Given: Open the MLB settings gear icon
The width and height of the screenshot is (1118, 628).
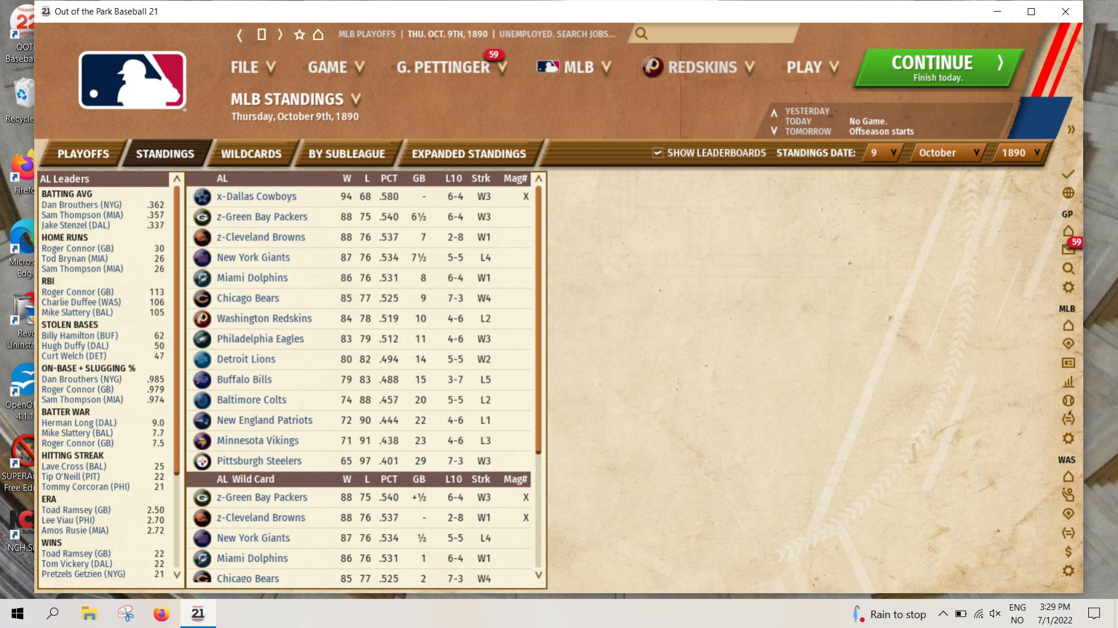Looking at the screenshot, I should click(x=1068, y=438).
